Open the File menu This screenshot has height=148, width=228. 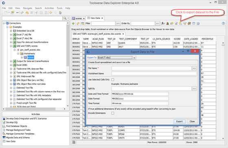[x=4, y=8]
